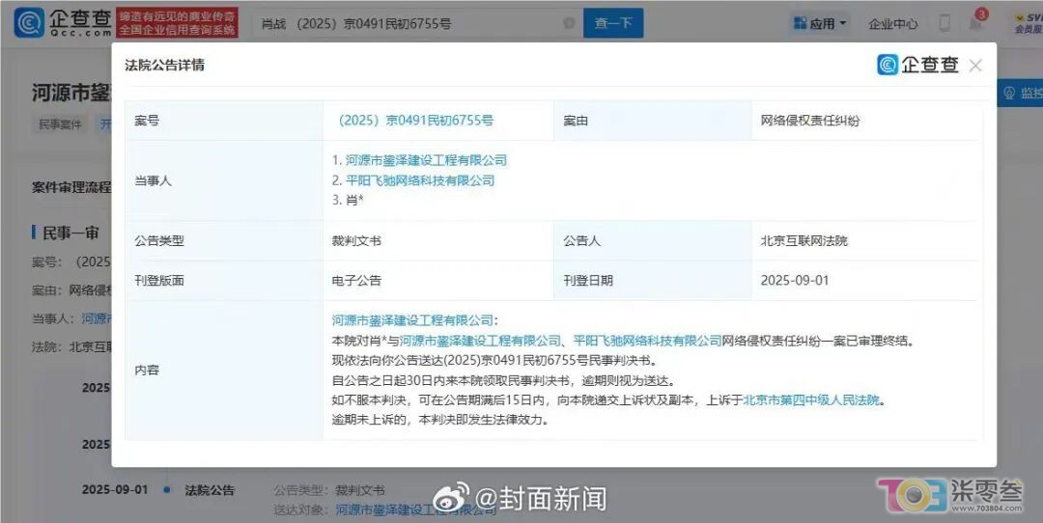
Task: Close the 法院公告详情 dialog
Action: click(x=975, y=65)
